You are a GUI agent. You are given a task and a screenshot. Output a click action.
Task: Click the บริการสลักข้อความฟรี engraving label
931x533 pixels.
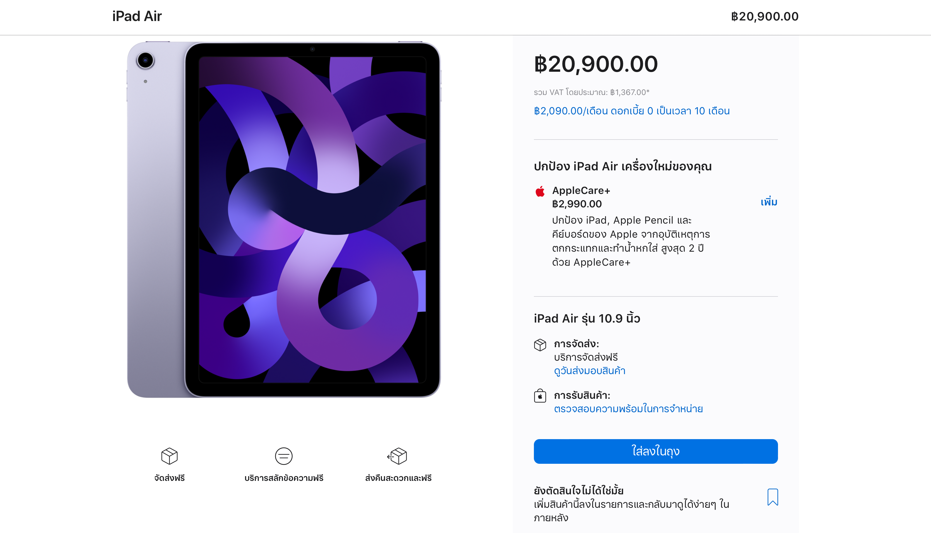(x=284, y=478)
